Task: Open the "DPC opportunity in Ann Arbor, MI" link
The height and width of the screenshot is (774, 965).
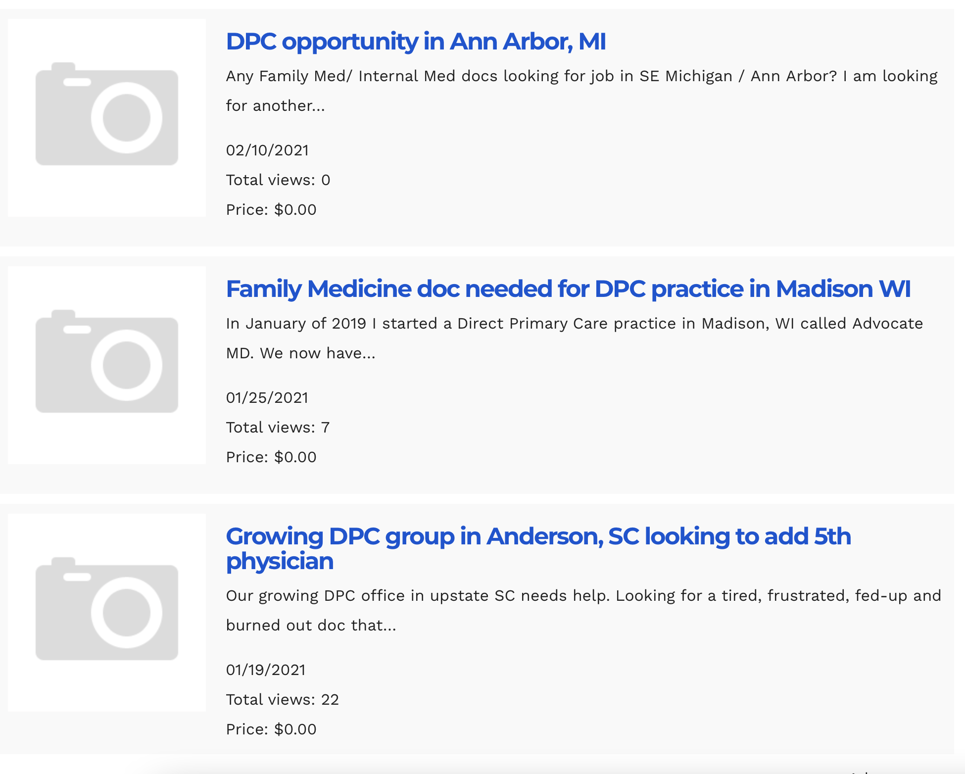Action: 416,42
